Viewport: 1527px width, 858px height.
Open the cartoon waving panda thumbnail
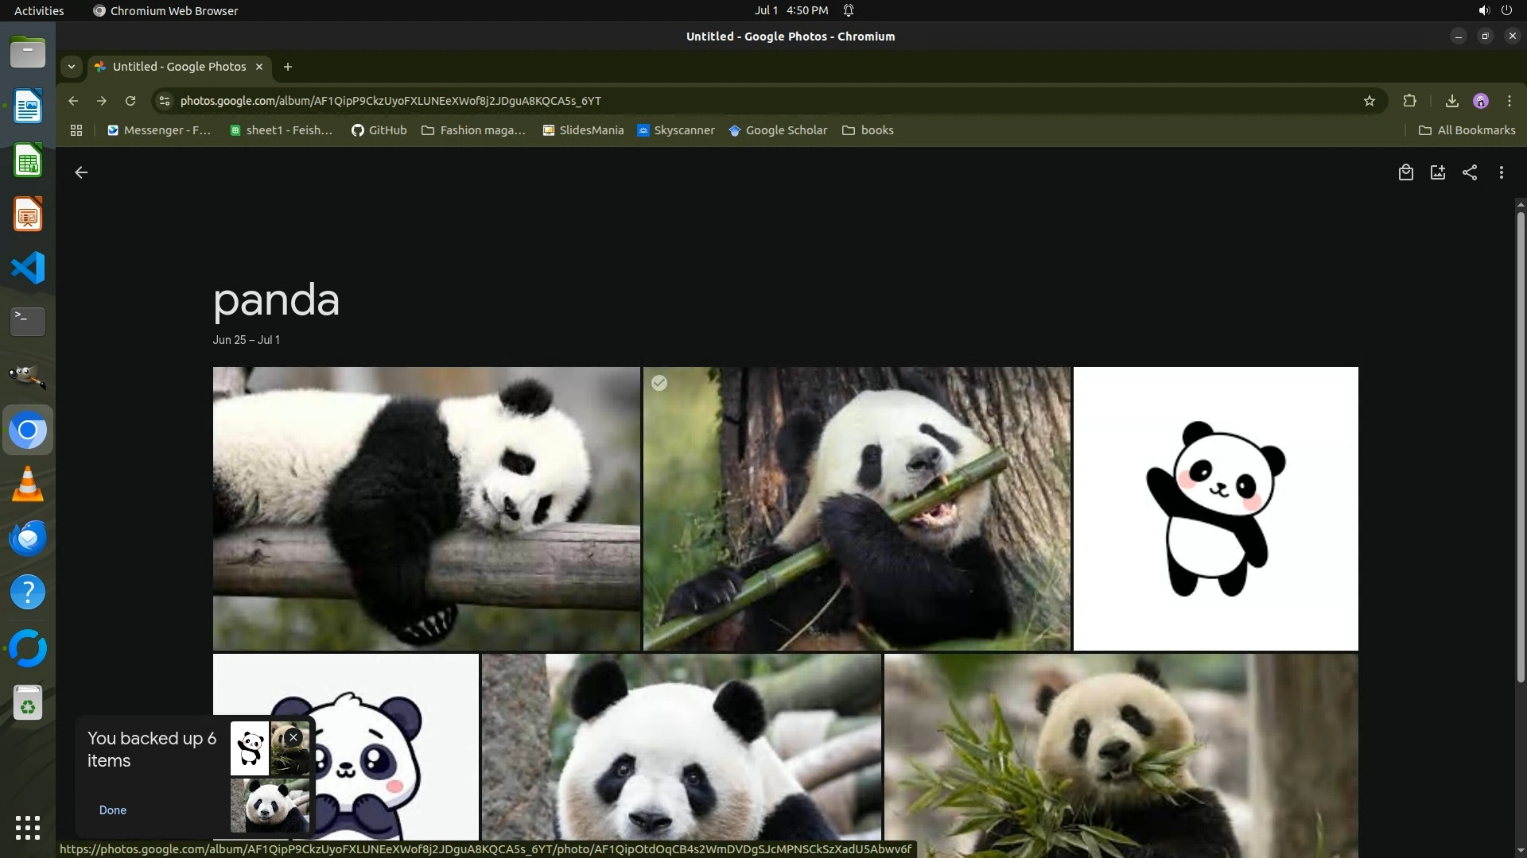point(1215,508)
